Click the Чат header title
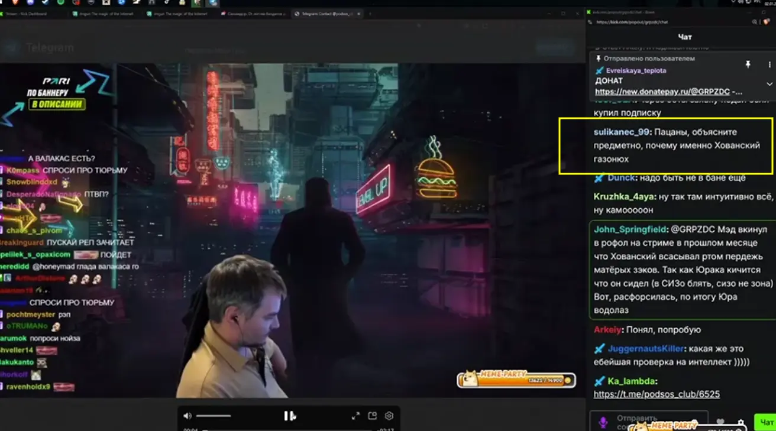Screen dimensions: 776x431 pyautogui.click(x=685, y=37)
